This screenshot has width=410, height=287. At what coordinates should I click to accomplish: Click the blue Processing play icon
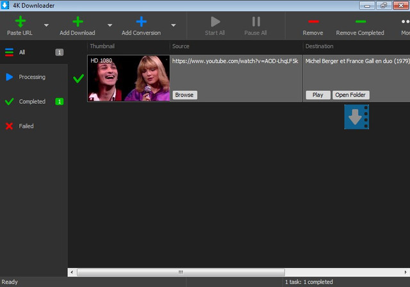[10, 77]
